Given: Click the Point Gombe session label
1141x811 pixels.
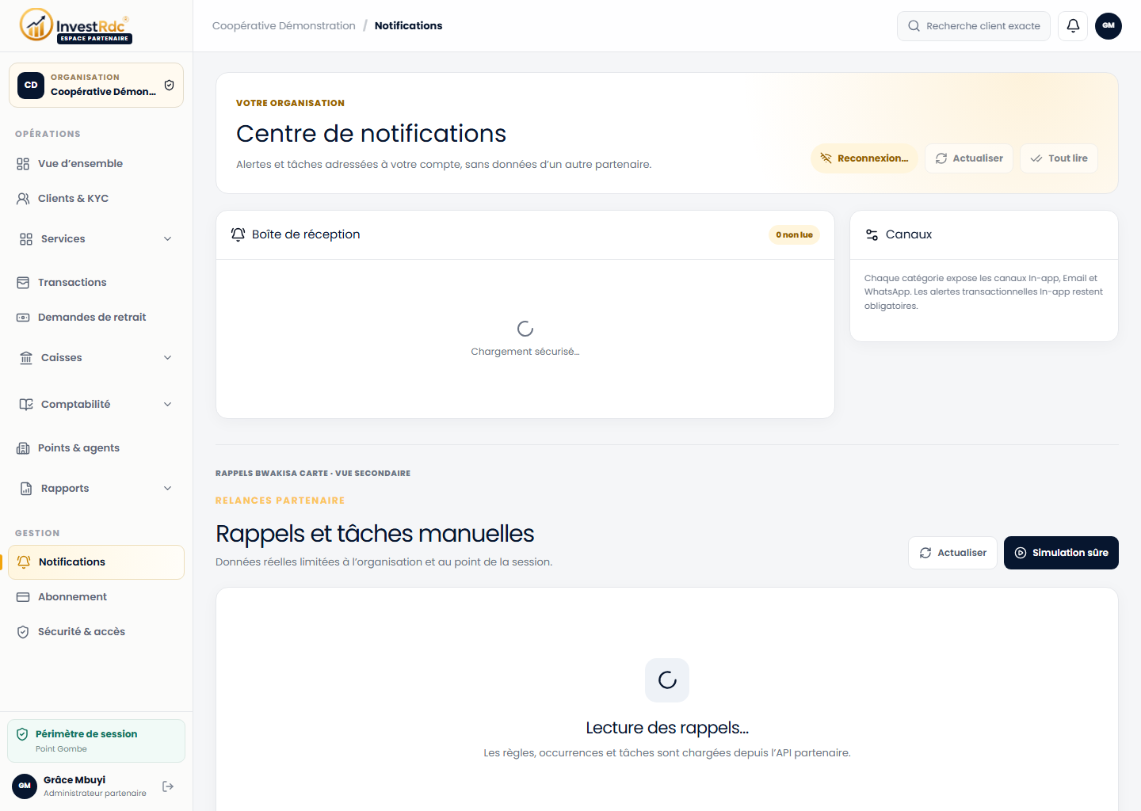Looking at the screenshot, I should coord(61,749).
